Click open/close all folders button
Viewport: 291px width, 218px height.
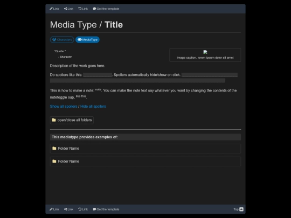[x=72, y=120]
